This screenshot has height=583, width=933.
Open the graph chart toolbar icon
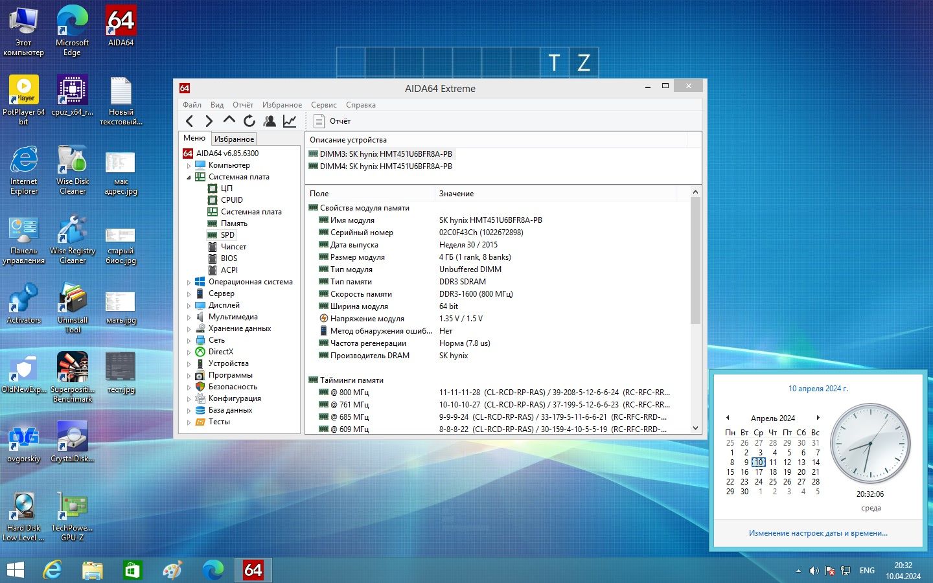[290, 121]
